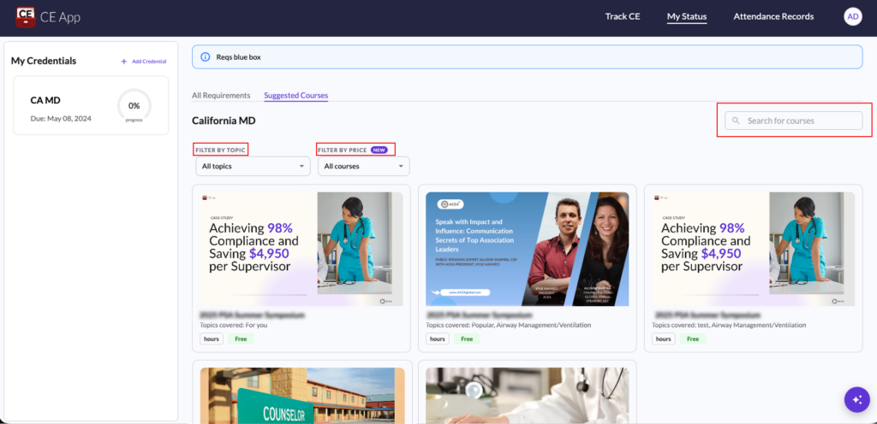Image resolution: width=877 pixels, height=424 pixels.
Task: Click Free tag on test topics course
Action: coord(693,339)
